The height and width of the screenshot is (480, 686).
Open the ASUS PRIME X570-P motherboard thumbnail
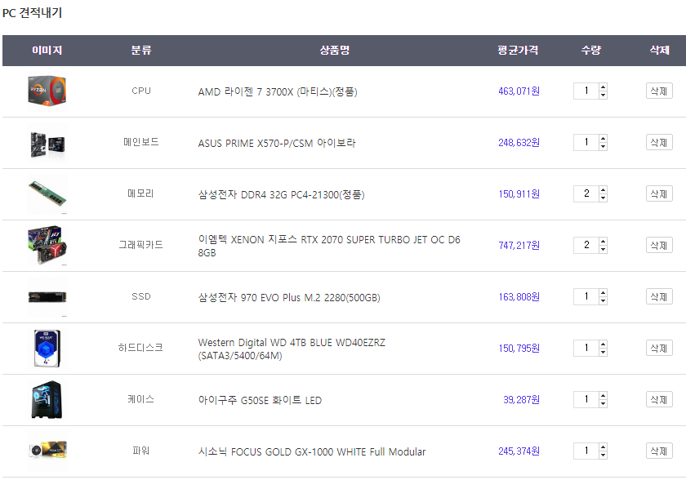[x=47, y=143]
